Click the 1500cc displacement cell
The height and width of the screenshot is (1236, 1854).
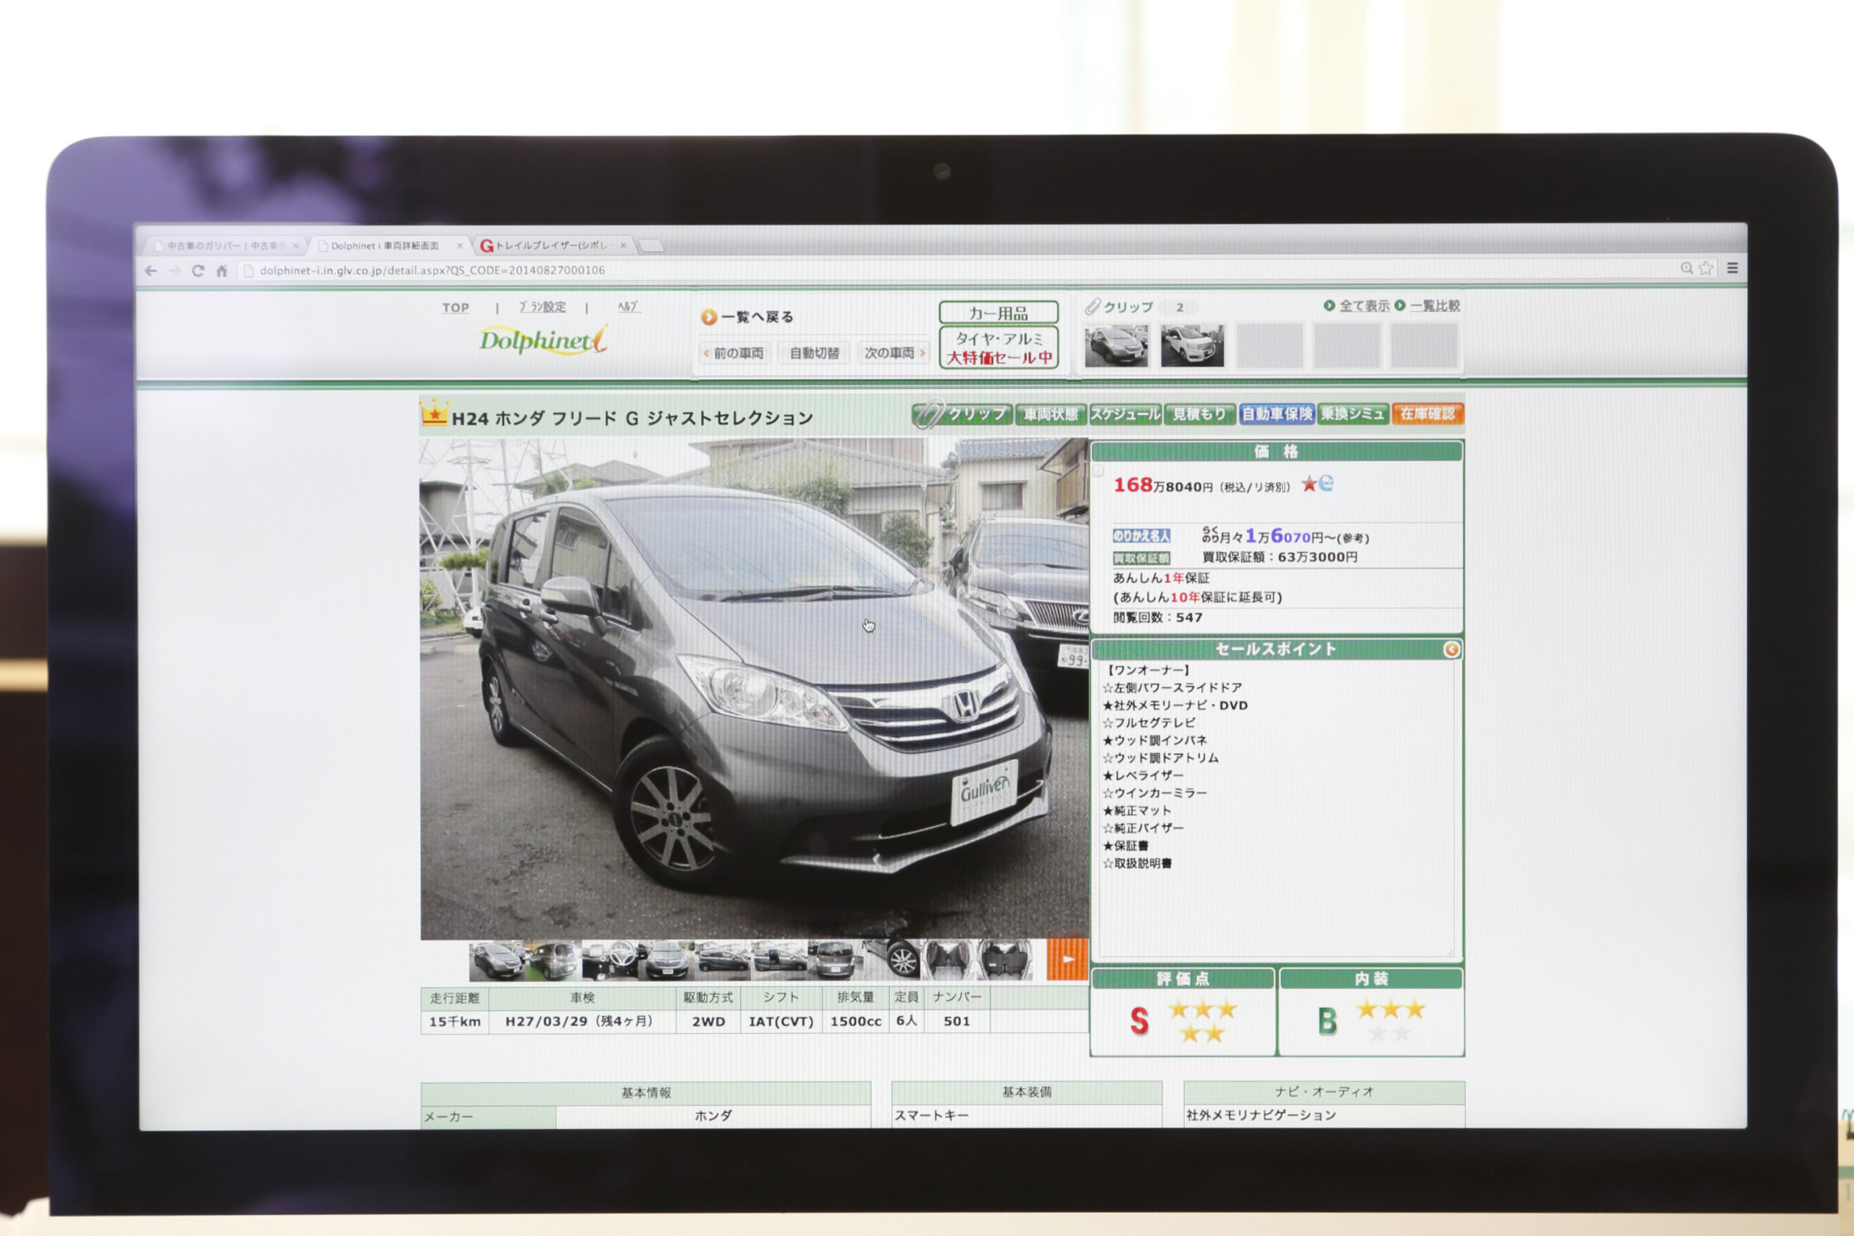[855, 1022]
